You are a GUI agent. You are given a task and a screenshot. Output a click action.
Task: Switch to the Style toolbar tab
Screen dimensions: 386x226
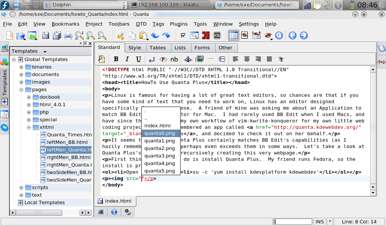135,48
